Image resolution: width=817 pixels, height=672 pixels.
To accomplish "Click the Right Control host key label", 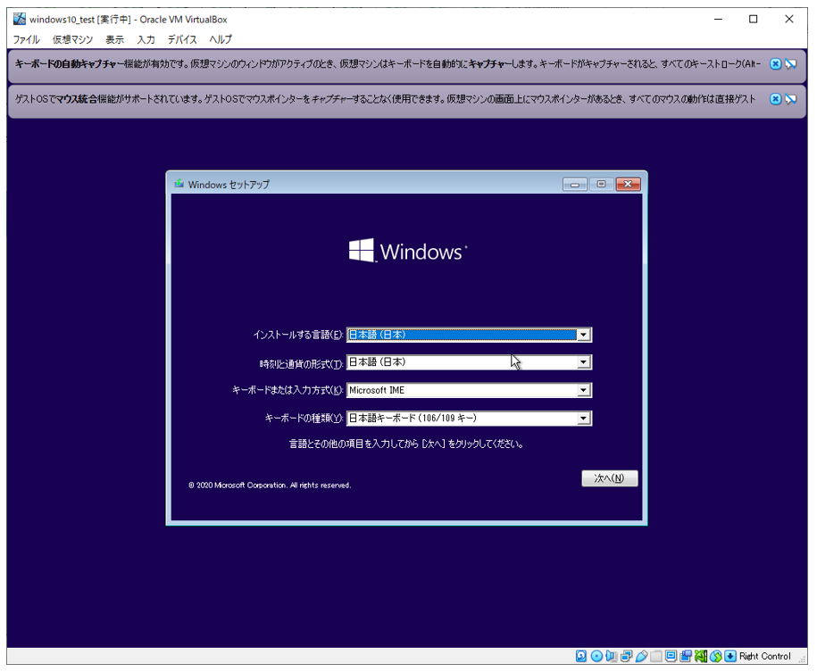I will (764, 656).
